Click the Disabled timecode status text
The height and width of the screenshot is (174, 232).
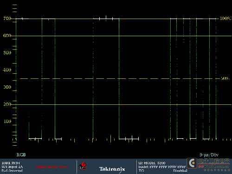point(180,171)
